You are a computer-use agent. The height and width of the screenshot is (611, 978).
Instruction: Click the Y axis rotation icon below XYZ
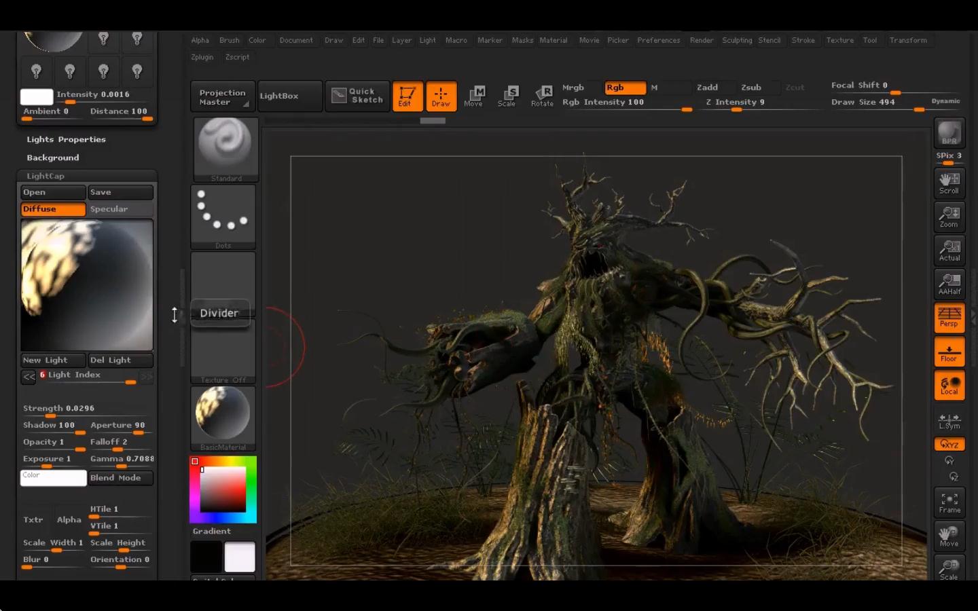pyautogui.click(x=949, y=460)
